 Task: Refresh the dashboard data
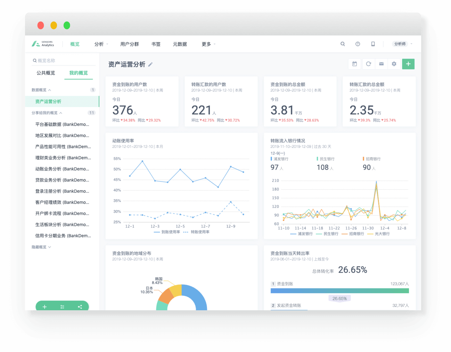click(368, 64)
